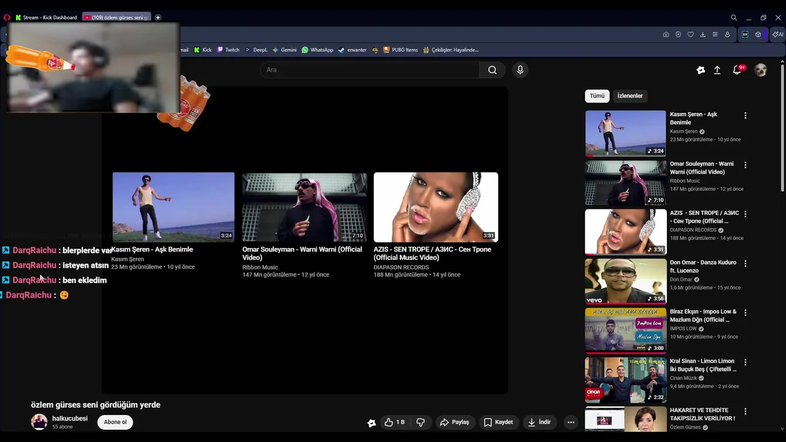Open options menu for Omar Souleyman video
Screen dimensions: 786x442
[745, 165]
